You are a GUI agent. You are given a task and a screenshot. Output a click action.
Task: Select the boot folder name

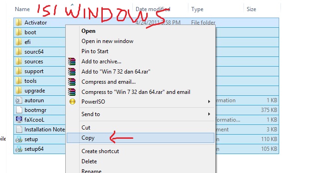coord(30,32)
